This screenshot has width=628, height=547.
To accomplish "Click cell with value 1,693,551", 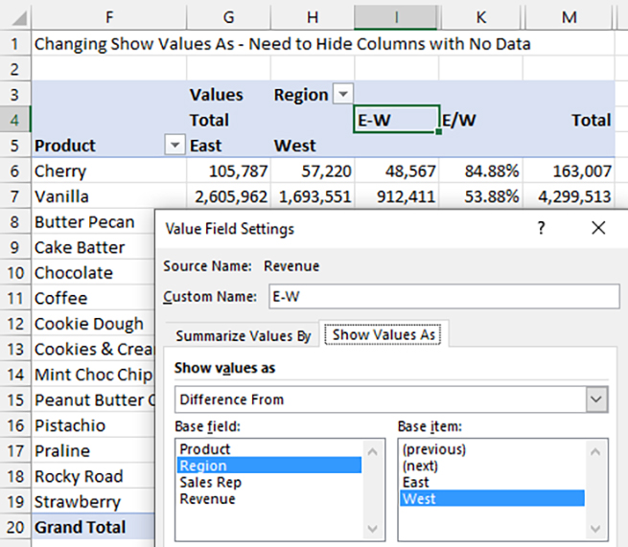I will tap(313, 196).
